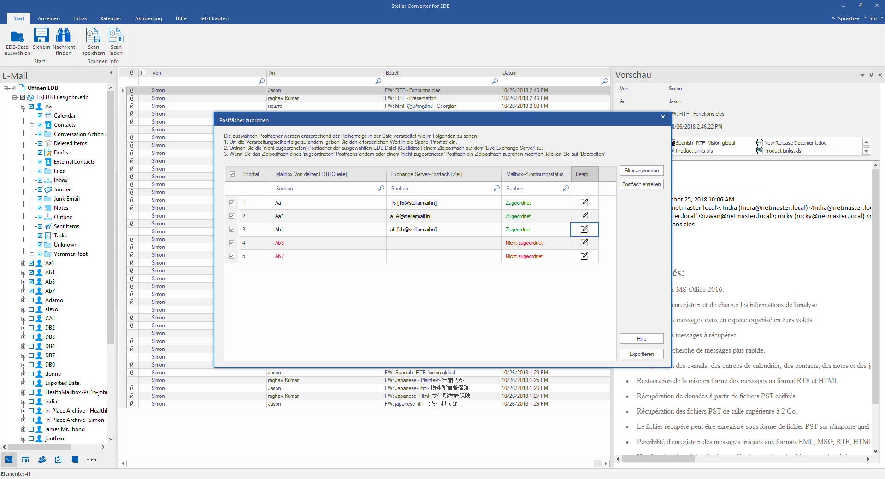Open the Kalender ribbon tab
The height and width of the screenshot is (479, 885).
pyautogui.click(x=111, y=18)
